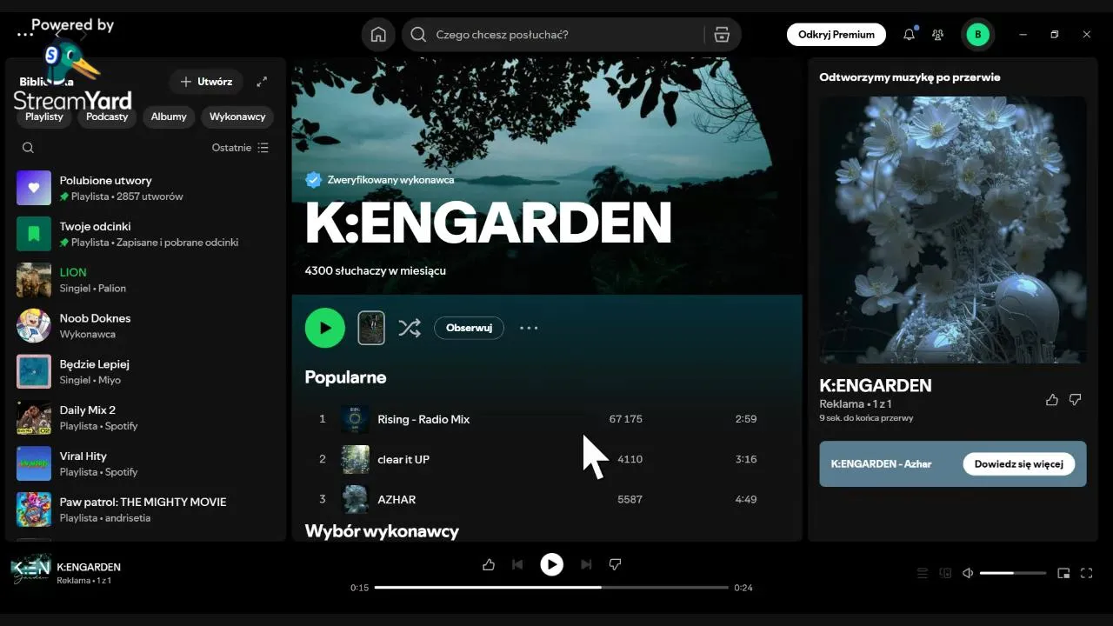Image resolution: width=1113 pixels, height=626 pixels.
Task: Open the Ostatnie sort dropdown
Action: point(240,148)
